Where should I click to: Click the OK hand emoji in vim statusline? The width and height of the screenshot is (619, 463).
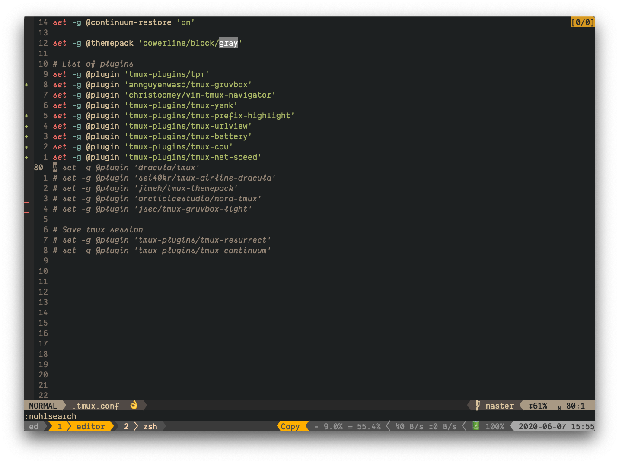(134, 405)
